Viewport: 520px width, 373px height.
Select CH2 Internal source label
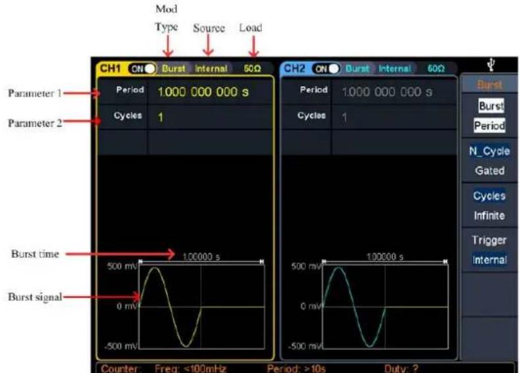point(395,68)
